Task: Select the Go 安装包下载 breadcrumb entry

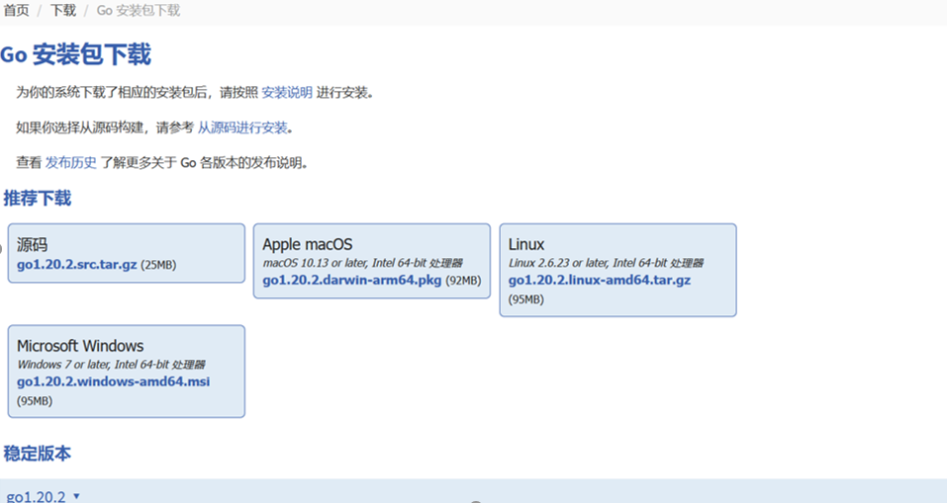Action: [139, 10]
